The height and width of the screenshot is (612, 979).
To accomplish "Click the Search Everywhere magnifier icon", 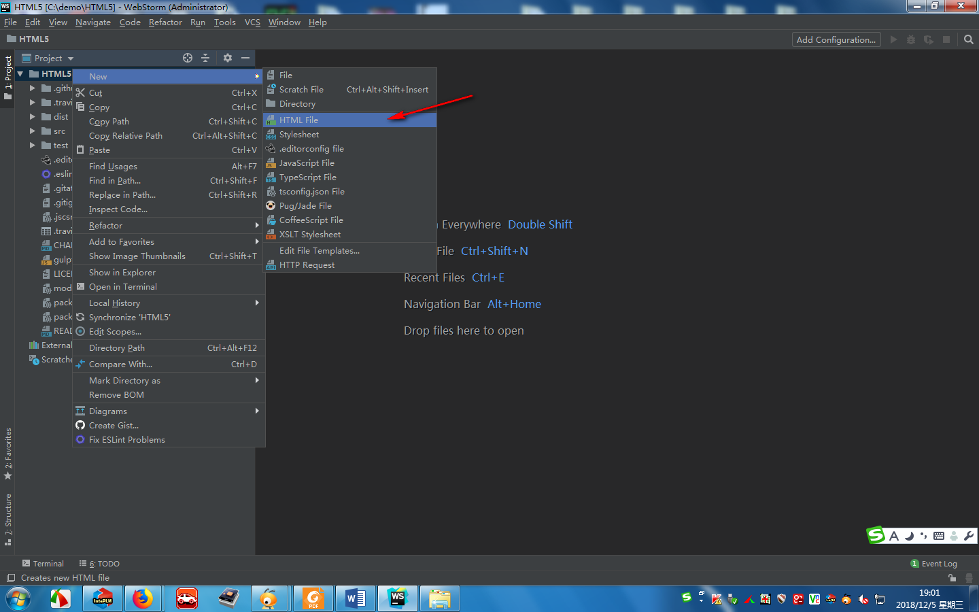I will pyautogui.click(x=969, y=39).
